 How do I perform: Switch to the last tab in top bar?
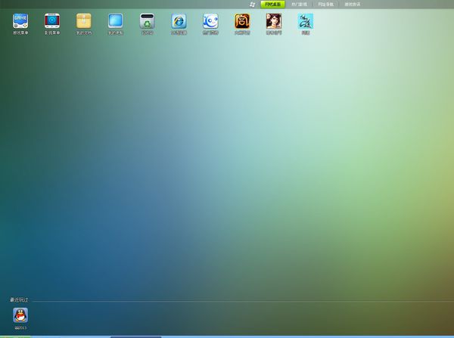click(x=353, y=5)
